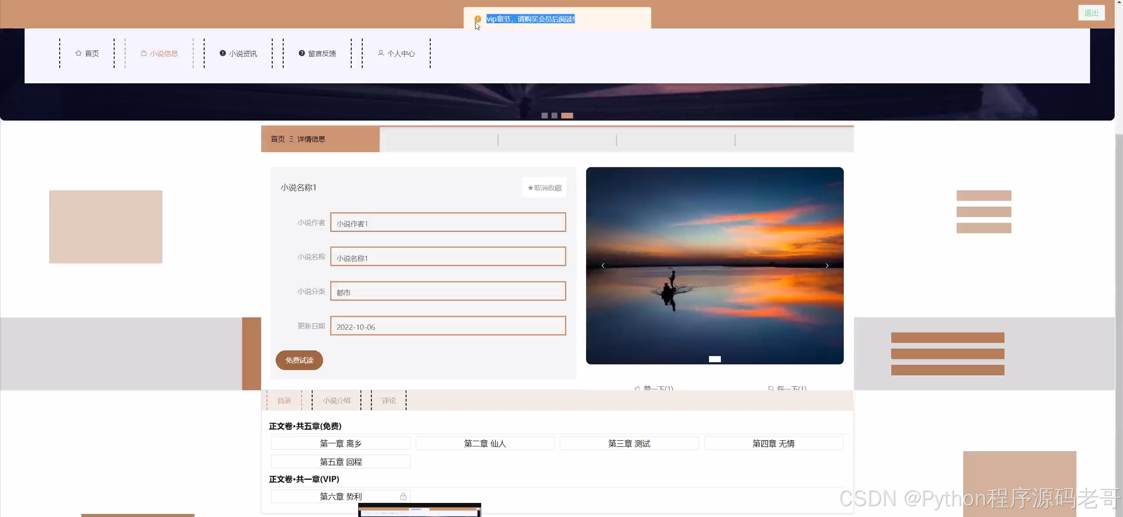Click the 退出 logout button
1123x517 pixels.
[1091, 13]
